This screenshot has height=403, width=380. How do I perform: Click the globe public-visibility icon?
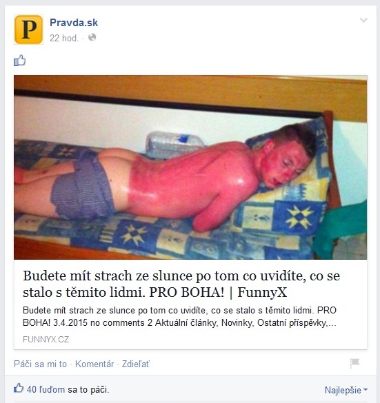[x=92, y=37]
